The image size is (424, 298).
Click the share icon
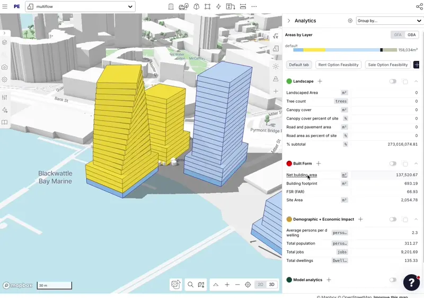coord(419,6)
